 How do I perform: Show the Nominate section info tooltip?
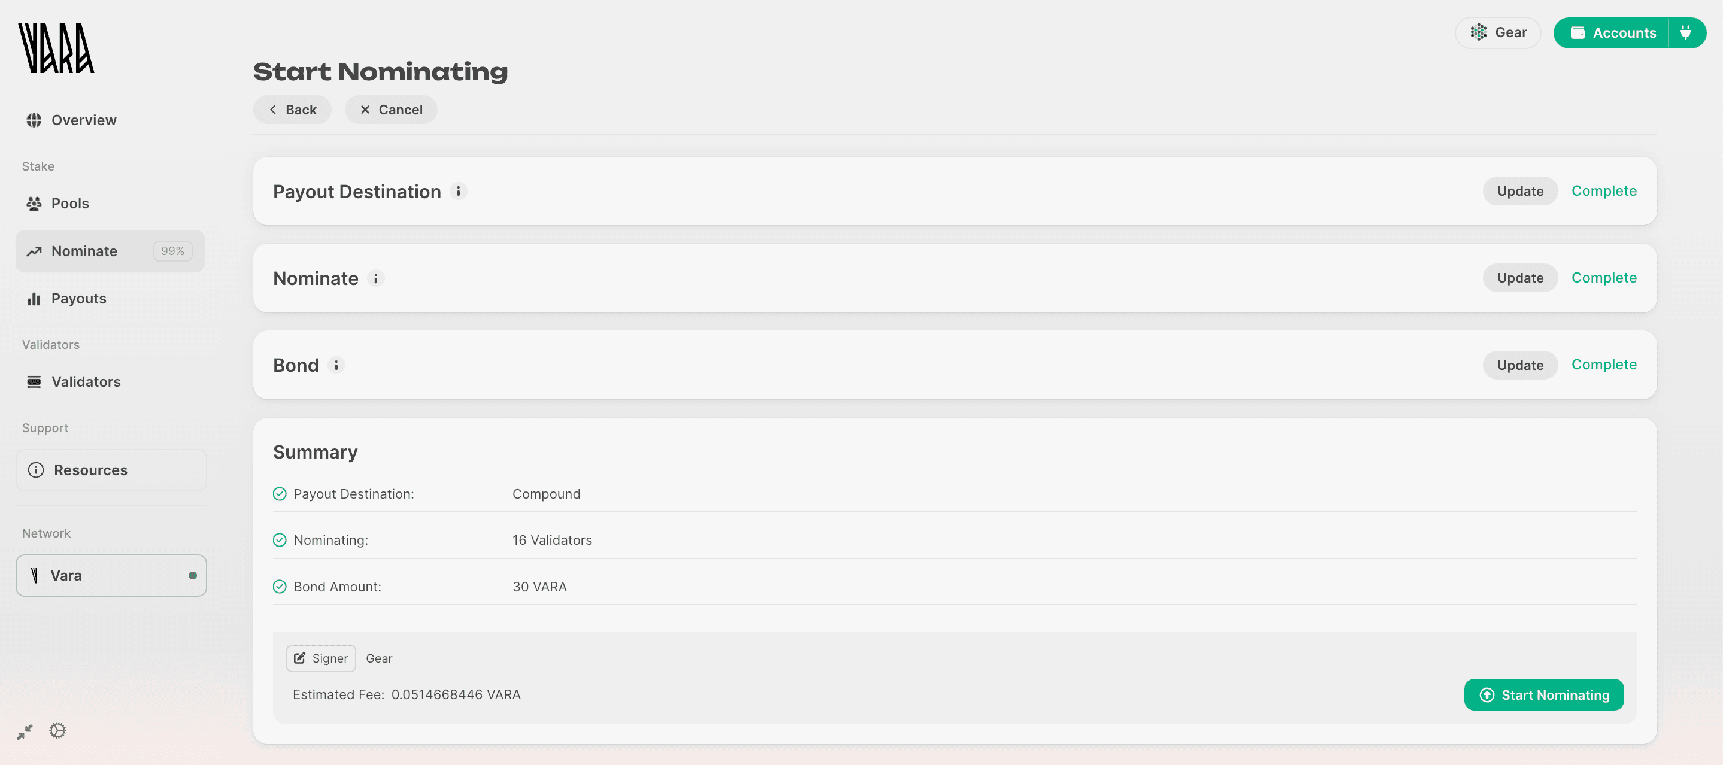click(376, 278)
